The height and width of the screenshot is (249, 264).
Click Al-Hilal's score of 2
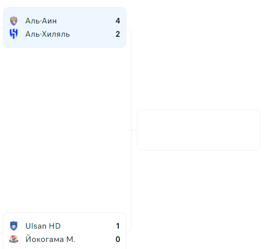[x=118, y=34]
